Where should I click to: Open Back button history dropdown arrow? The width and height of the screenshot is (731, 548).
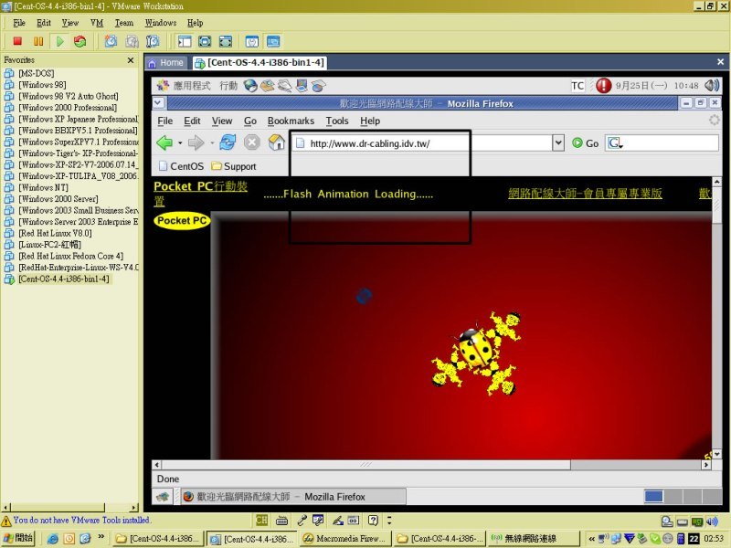(x=180, y=143)
